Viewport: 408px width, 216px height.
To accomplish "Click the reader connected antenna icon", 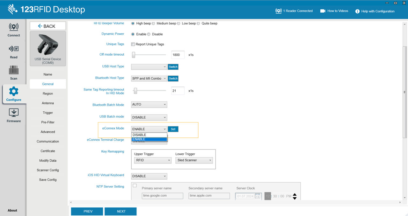I will click(x=279, y=11).
